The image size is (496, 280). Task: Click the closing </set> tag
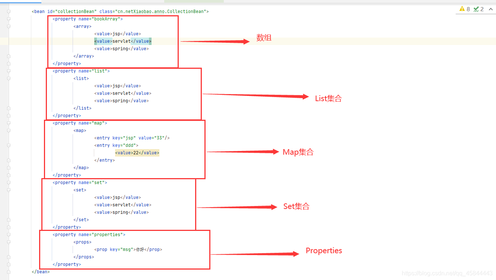[x=81, y=220]
